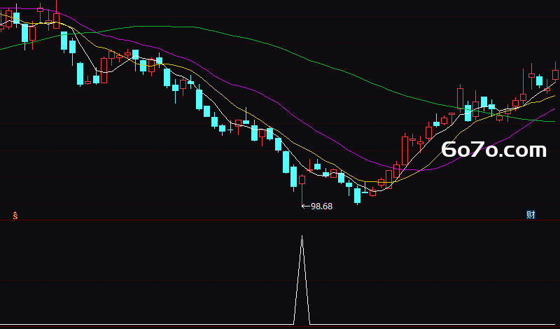The width and height of the screenshot is (560, 329).
Task: Click the lowest cyan candle right of 98.68
Action: pyautogui.click(x=357, y=196)
